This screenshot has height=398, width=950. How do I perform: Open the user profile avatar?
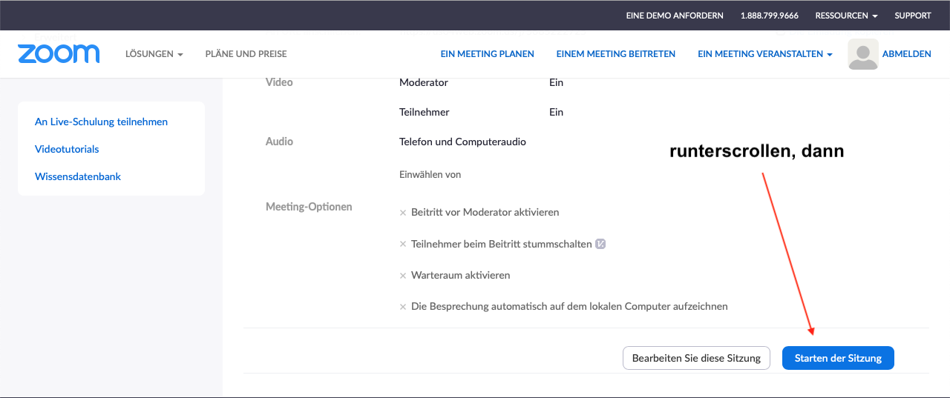click(862, 54)
